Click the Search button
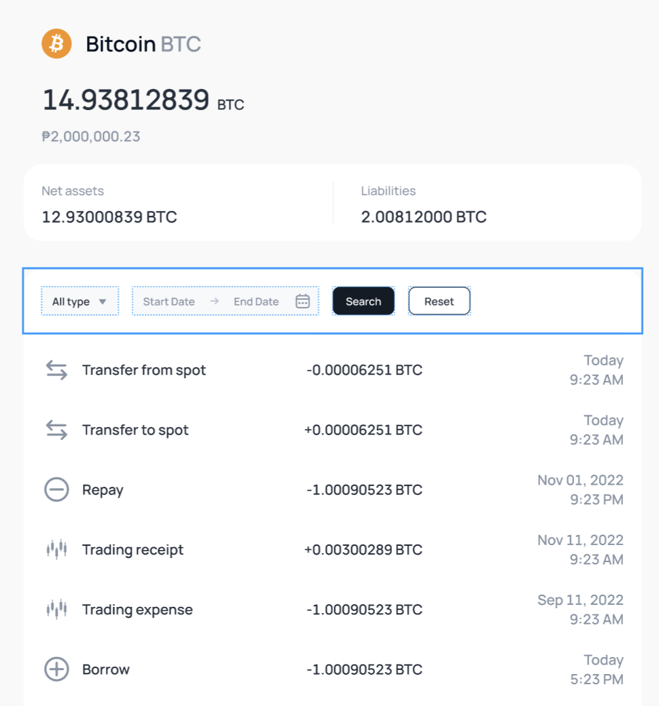 click(363, 301)
